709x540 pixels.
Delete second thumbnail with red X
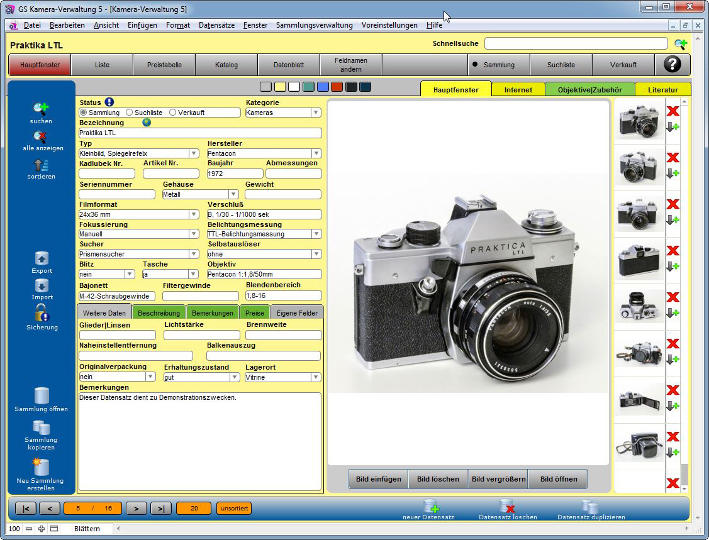pyautogui.click(x=673, y=157)
